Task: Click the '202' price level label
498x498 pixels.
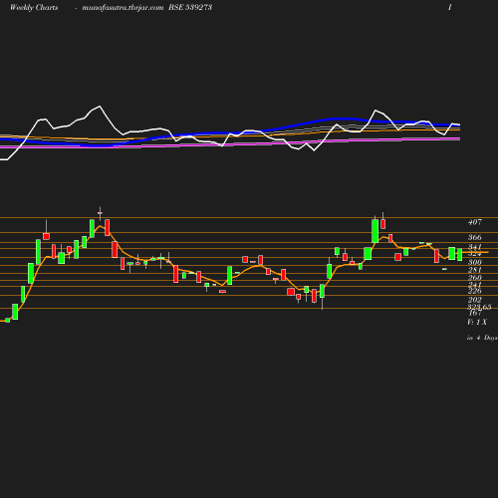Action: point(475,300)
